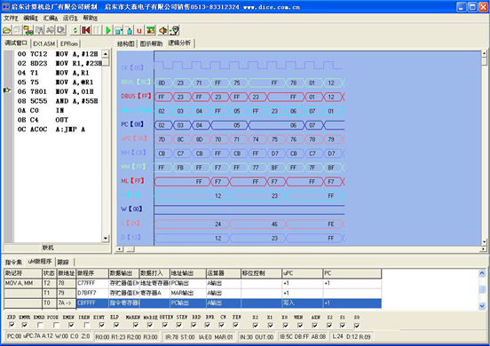Run program with green play icon
This screenshot has width=490, height=346.
(x=108, y=30)
